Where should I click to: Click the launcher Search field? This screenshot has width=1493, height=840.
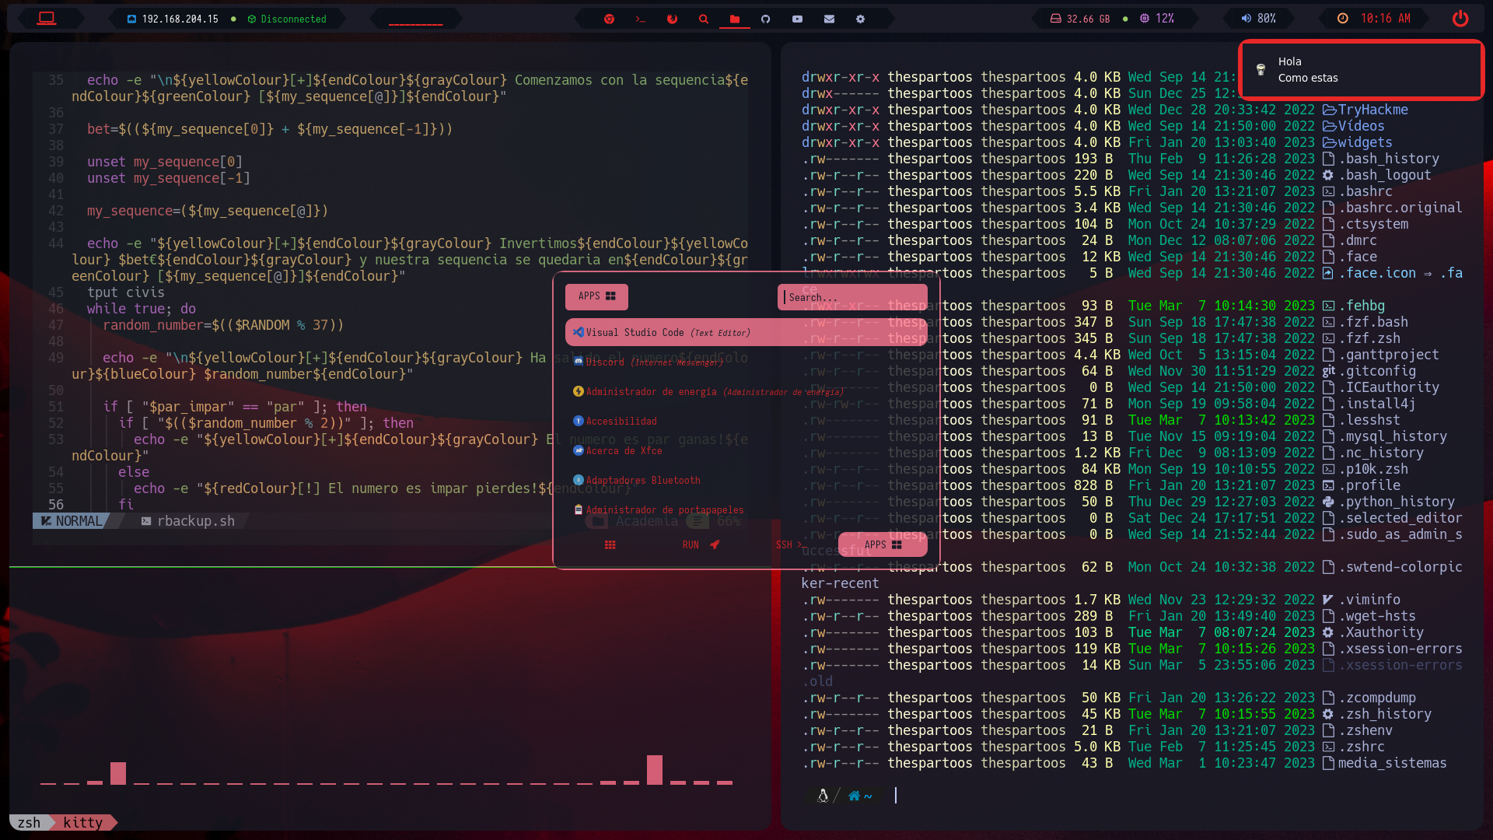pos(851,297)
